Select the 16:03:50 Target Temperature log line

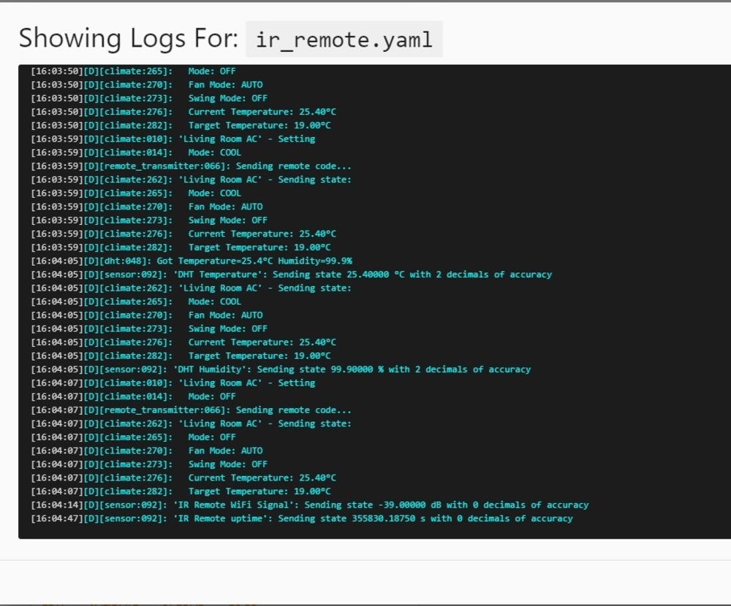(181, 126)
